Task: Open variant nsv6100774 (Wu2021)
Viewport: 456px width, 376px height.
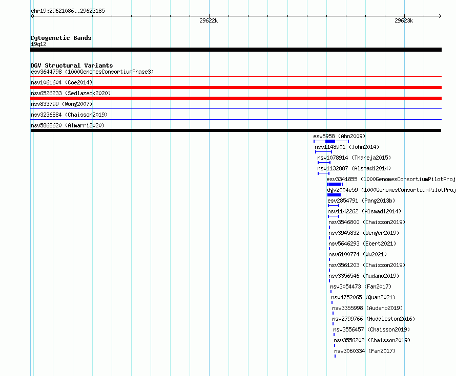Action: pyautogui.click(x=358, y=254)
